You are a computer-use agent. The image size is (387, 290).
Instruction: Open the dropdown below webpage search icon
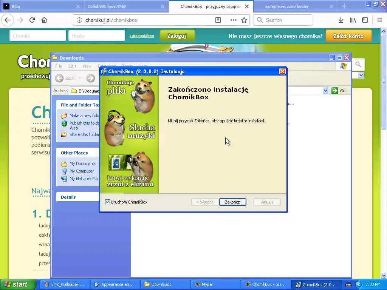[361, 75]
